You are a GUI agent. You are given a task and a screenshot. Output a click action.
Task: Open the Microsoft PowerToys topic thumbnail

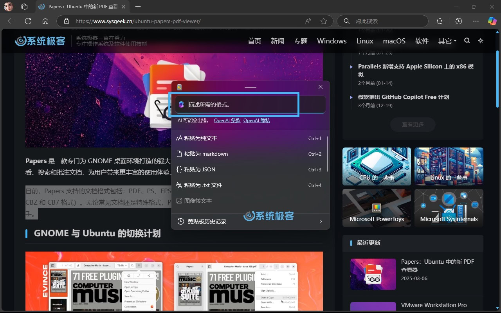(377, 208)
